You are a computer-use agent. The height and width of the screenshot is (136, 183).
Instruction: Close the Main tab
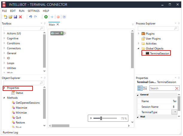[58, 25]
